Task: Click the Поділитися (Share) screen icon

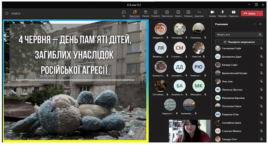Action: point(233,12)
